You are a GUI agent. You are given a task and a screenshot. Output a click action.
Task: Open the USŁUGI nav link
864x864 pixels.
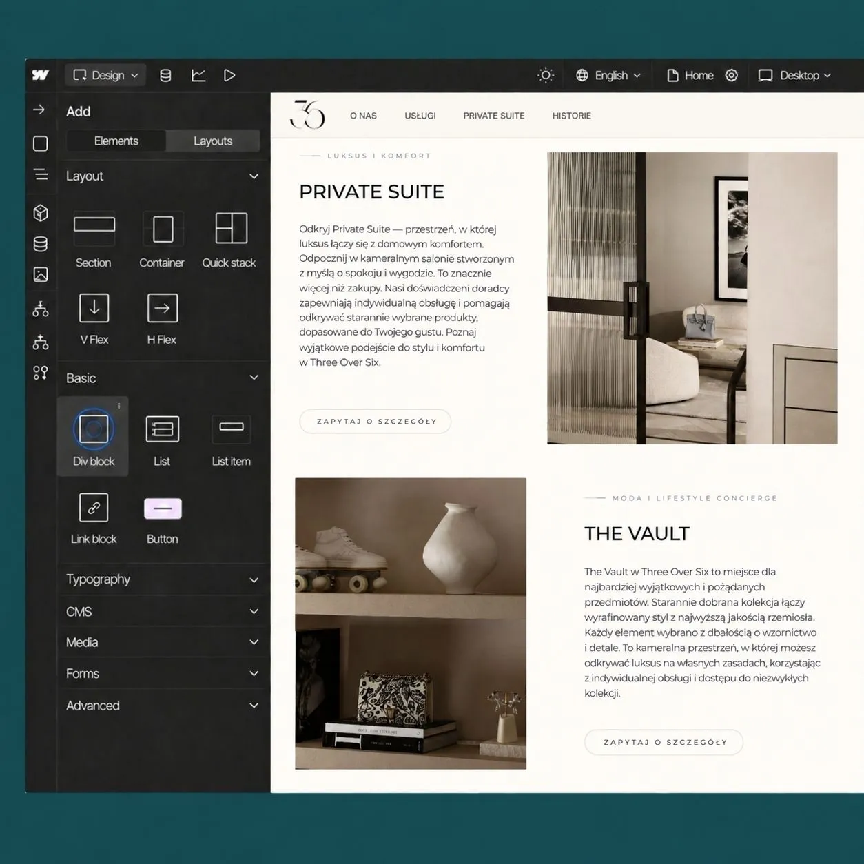tap(420, 116)
